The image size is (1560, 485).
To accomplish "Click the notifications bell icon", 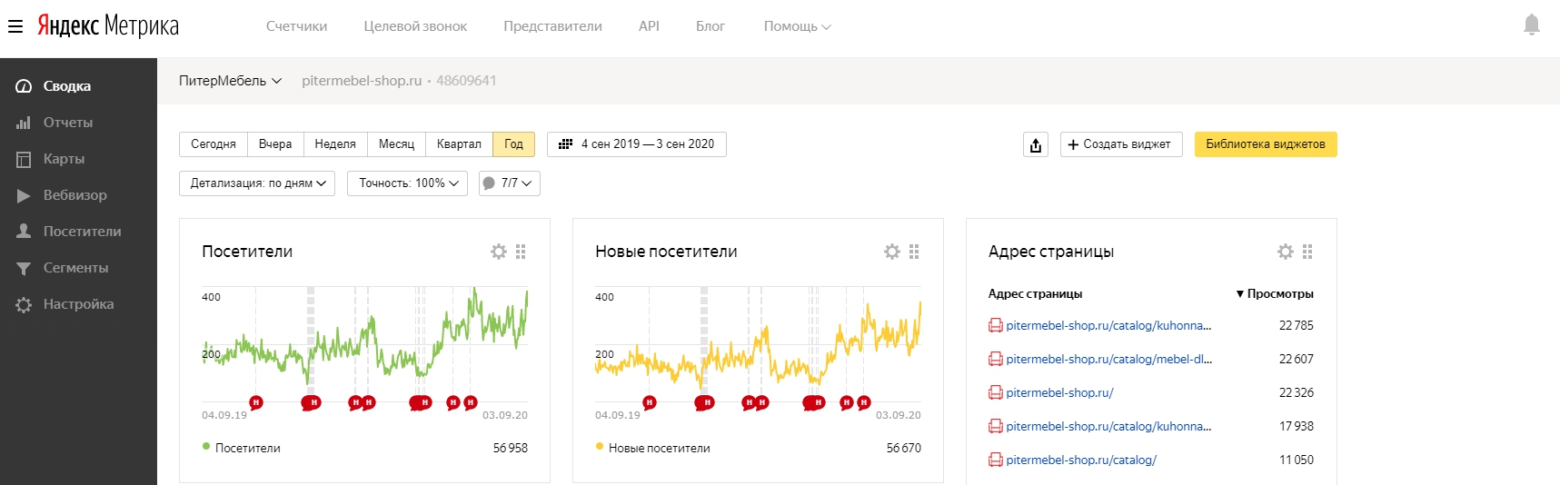I will click(x=1532, y=25).
